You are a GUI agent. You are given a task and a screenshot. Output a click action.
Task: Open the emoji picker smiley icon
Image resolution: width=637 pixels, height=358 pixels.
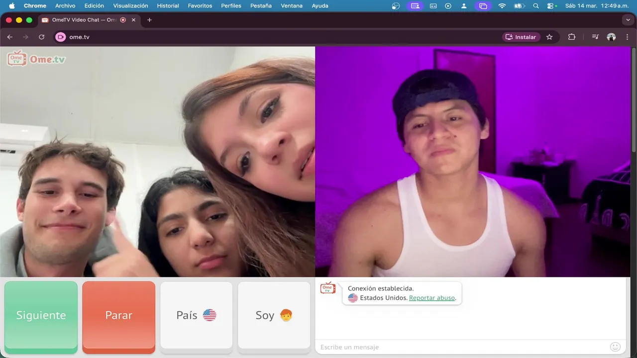[x=616, y=347]
